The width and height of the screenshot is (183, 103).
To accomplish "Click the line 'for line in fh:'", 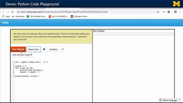I will click(24, 68).
